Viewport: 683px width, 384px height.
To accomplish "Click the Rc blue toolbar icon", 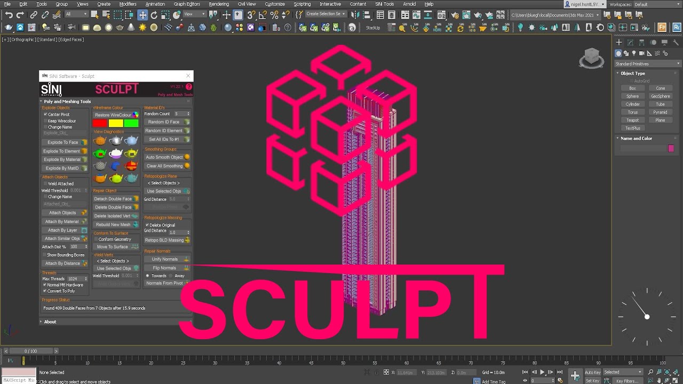I will (x=677, y=27).
